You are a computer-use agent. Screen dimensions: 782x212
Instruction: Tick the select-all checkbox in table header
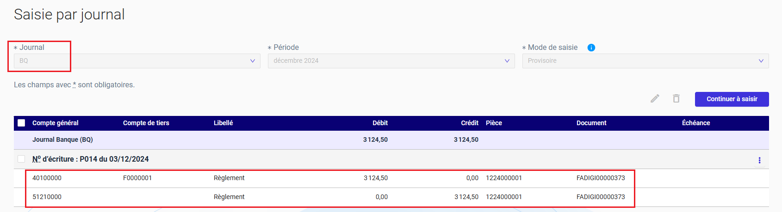coord(21,123)
